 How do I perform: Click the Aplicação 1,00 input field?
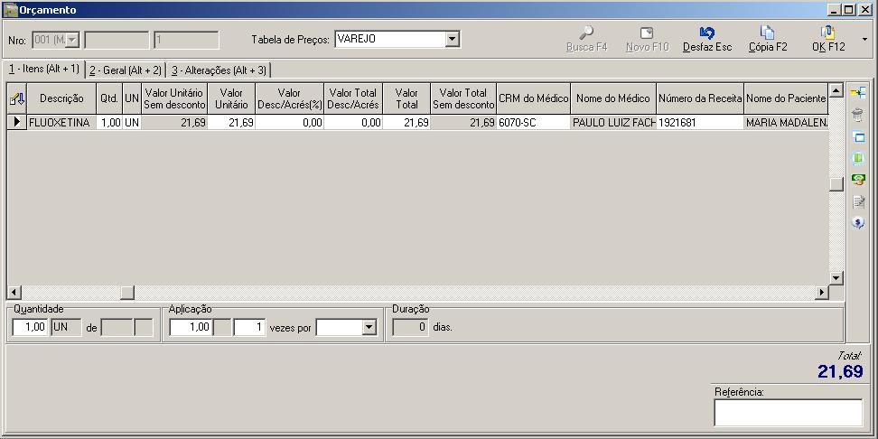(191, 328)
